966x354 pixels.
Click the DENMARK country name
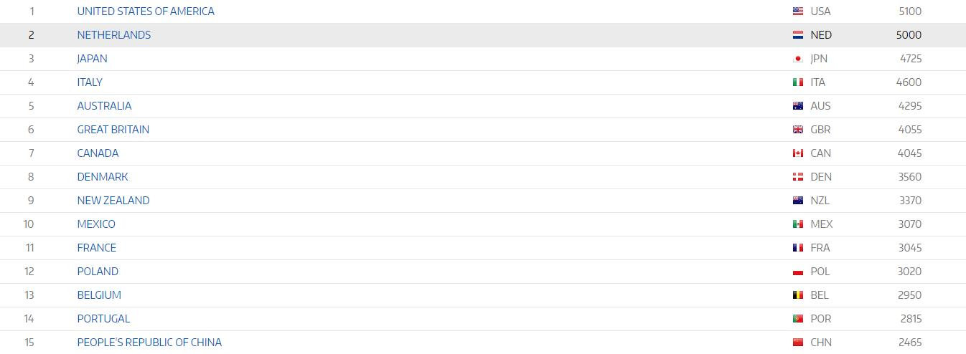[103, 177]
